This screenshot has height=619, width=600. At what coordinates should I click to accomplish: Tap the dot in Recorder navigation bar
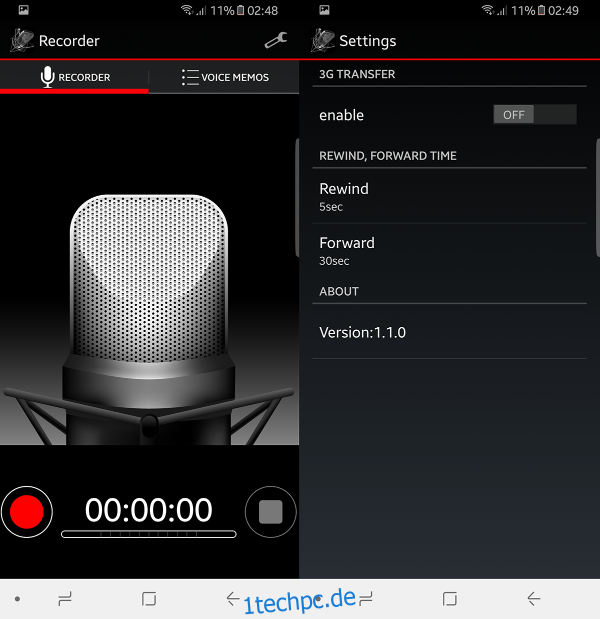tap(17, 599)
